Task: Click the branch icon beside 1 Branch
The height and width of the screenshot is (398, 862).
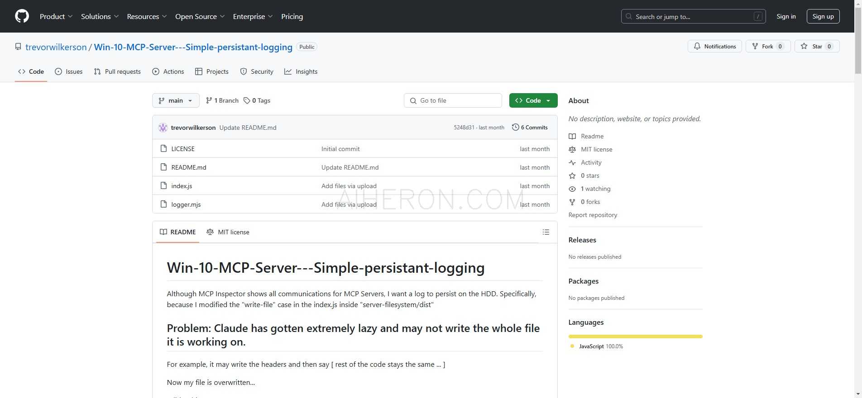Action: click(209, 100)
